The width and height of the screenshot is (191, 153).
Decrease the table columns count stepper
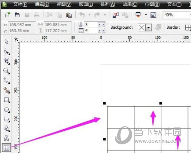[100, 30]
